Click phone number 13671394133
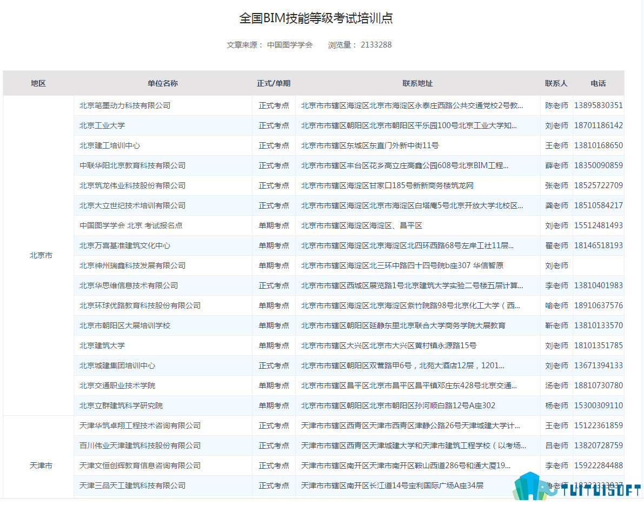The image size is (644, 505). [599, 366]
